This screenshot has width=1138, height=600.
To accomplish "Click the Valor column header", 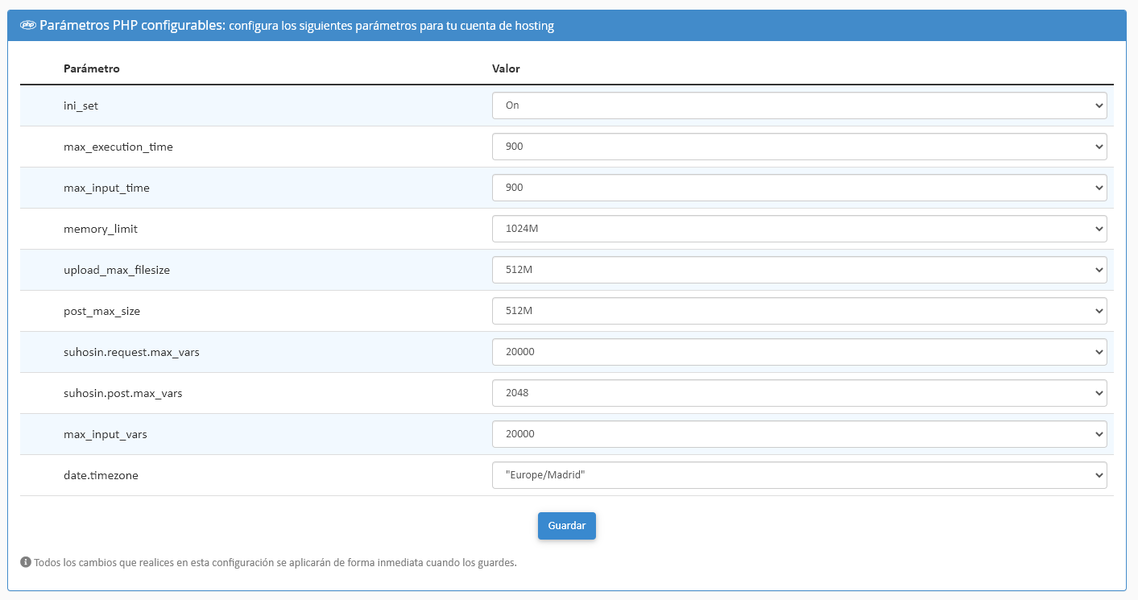I will pyautogui.click(x=506, y=68).
